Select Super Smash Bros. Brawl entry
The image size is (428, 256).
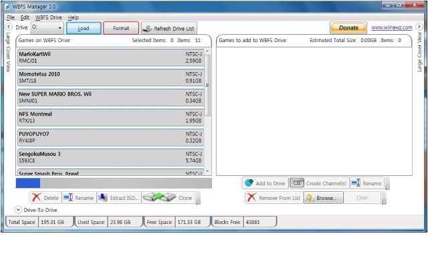(110, 172)
